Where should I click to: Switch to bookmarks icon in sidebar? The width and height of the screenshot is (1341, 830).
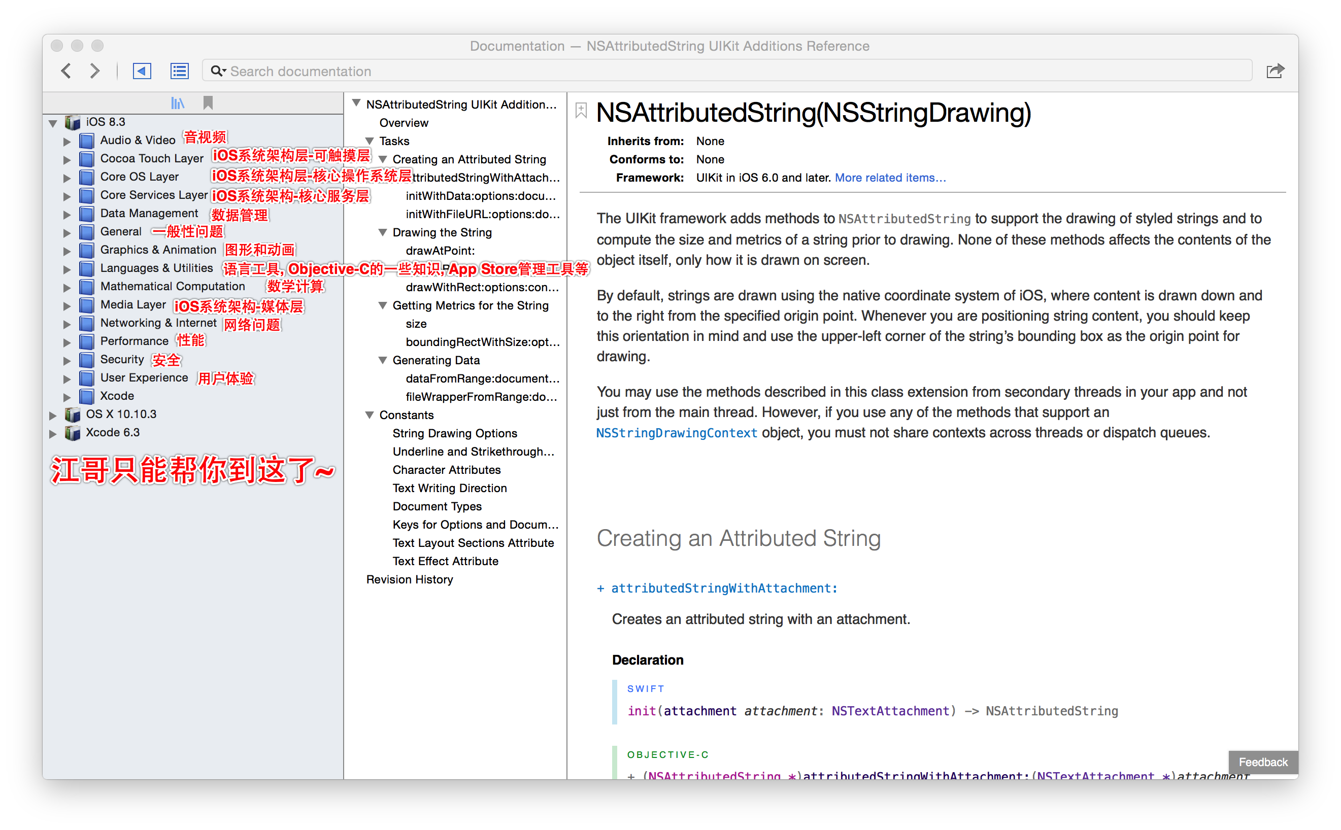pyautogui.click(x=208, y=102)
